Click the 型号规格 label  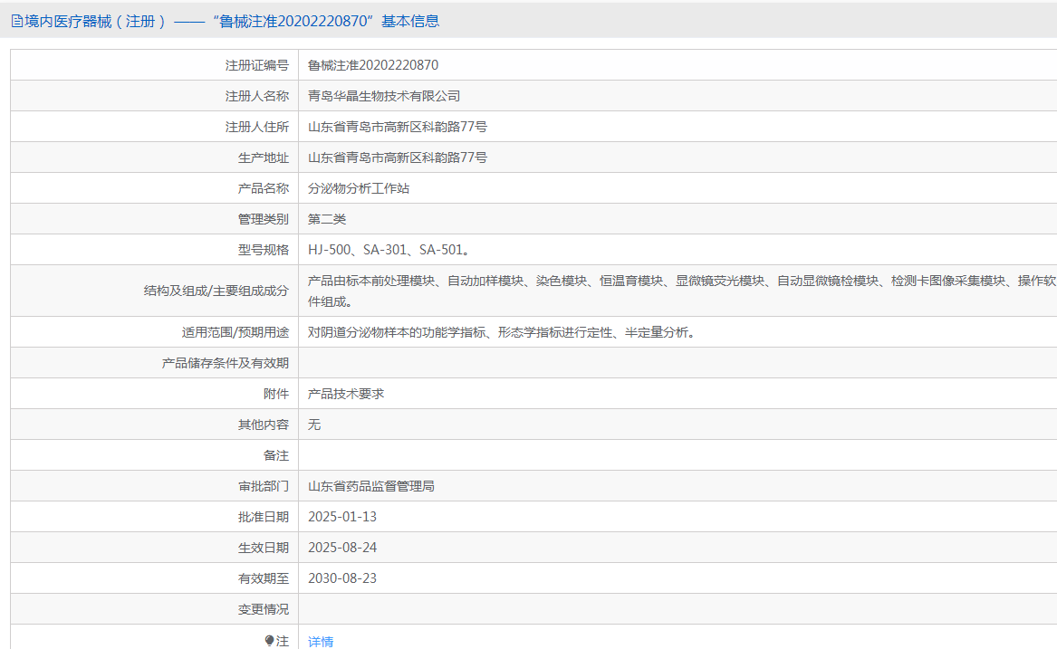263,250
